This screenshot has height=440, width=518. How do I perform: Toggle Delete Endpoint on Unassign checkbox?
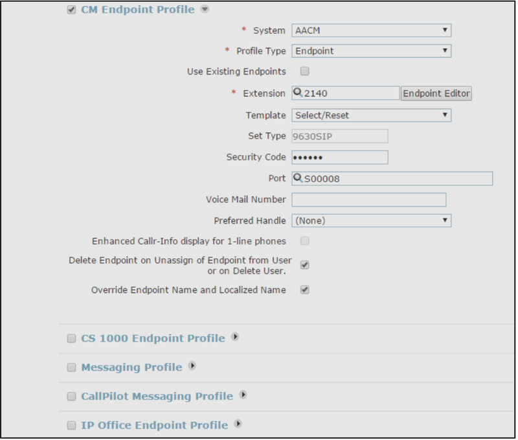pos(304,265)
